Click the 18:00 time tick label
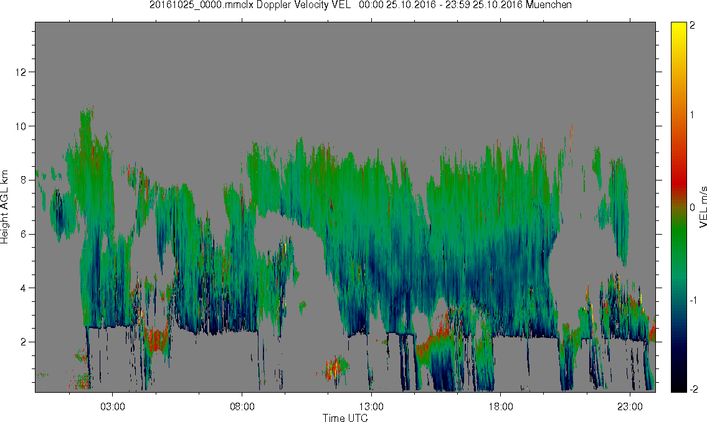The image size is (707, 422). [501, 406]
